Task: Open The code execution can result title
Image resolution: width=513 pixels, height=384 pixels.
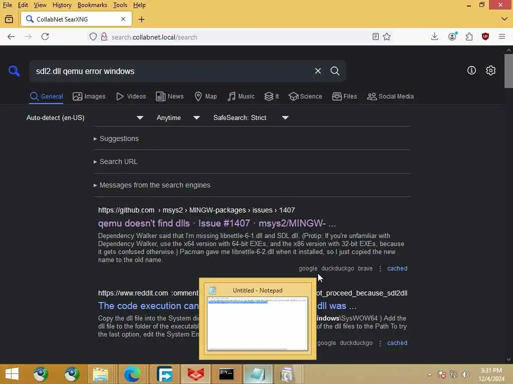Action: [x=148, y=306]
